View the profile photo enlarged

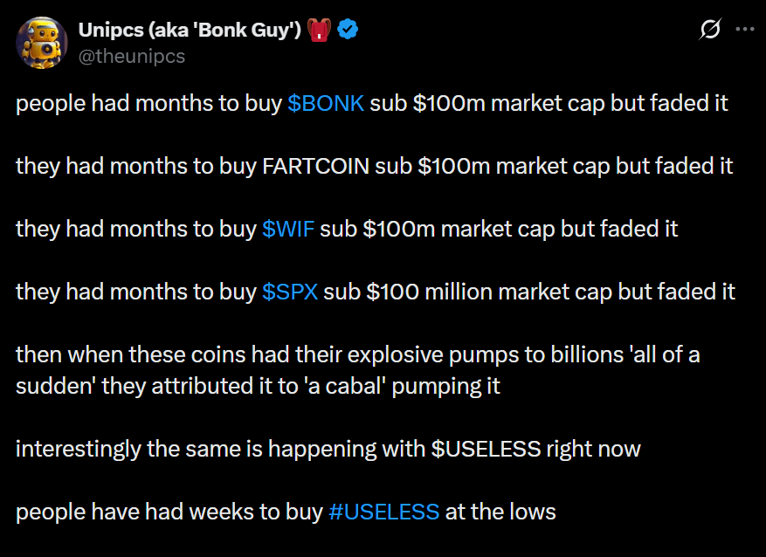[42, 42]
